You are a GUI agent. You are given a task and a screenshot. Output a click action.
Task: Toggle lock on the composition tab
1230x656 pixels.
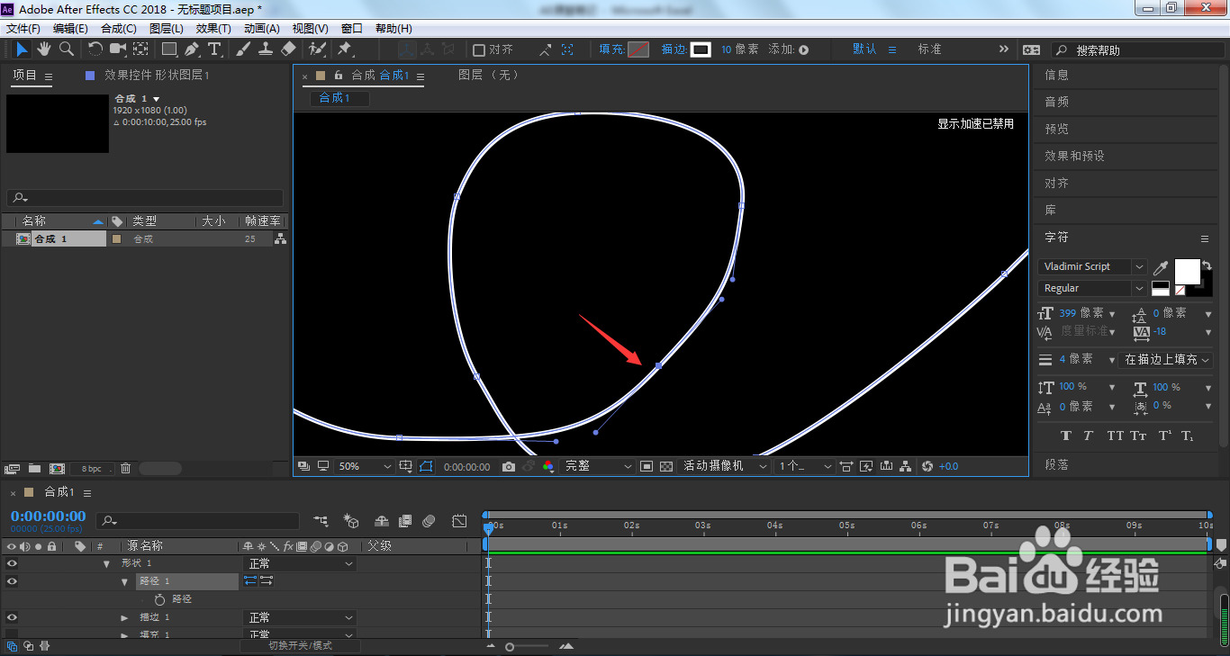pos(339,76)
